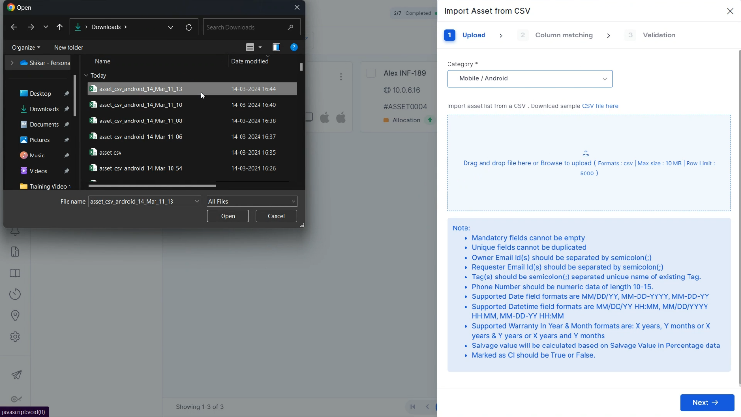741x417 pixels.
Task: Click the upload icon in drop zone
Action: (x=586, y=153)
